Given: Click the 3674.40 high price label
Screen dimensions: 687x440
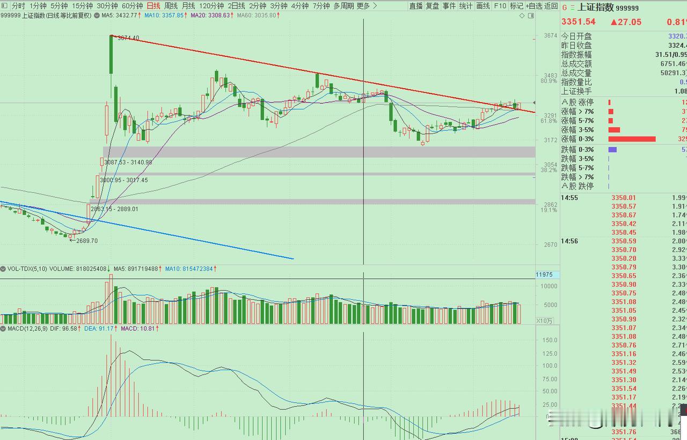Looking at the screenshot, I should (128, 38).
